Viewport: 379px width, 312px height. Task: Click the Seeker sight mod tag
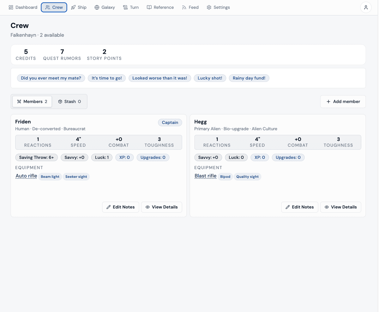(x=76, y=177)
